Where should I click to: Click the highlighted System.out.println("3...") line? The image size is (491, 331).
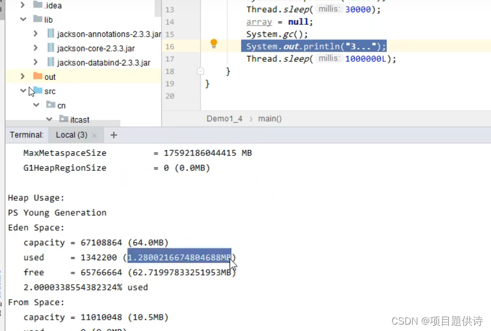pos(314,46)
